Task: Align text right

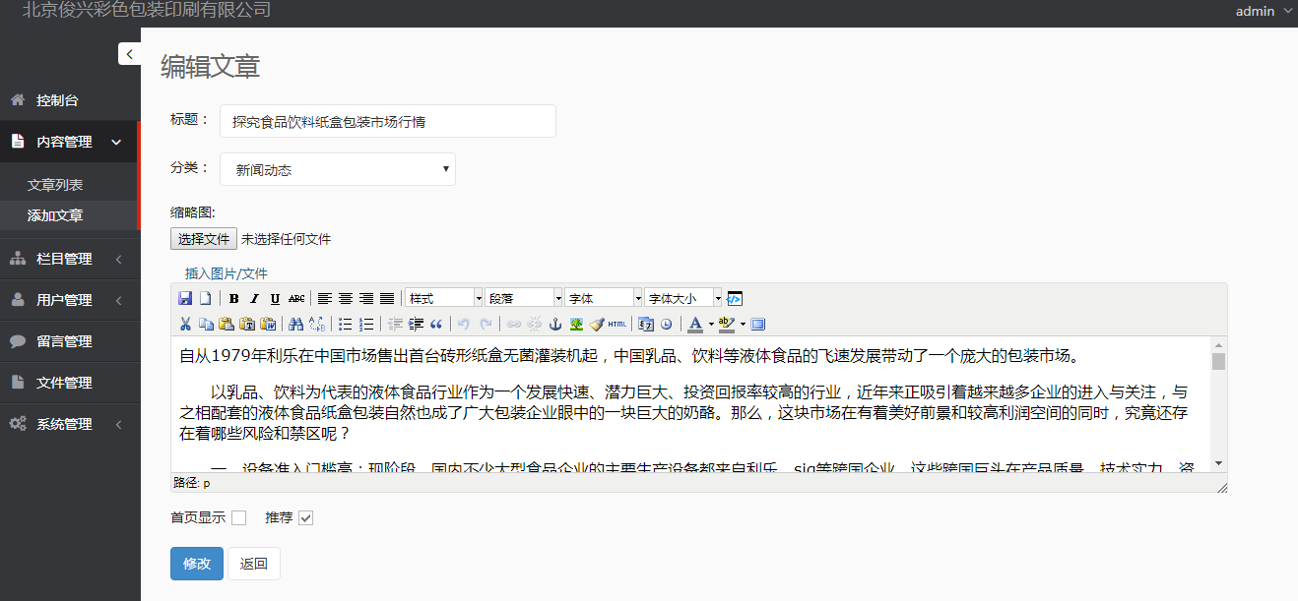Action: tap(366, 298)
